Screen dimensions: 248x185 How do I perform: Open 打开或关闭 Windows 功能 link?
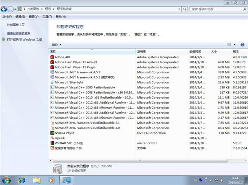[x=24, y=39]
